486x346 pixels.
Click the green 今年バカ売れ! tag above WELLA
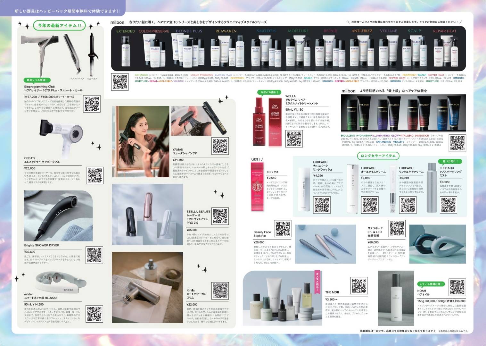[269, 92]
